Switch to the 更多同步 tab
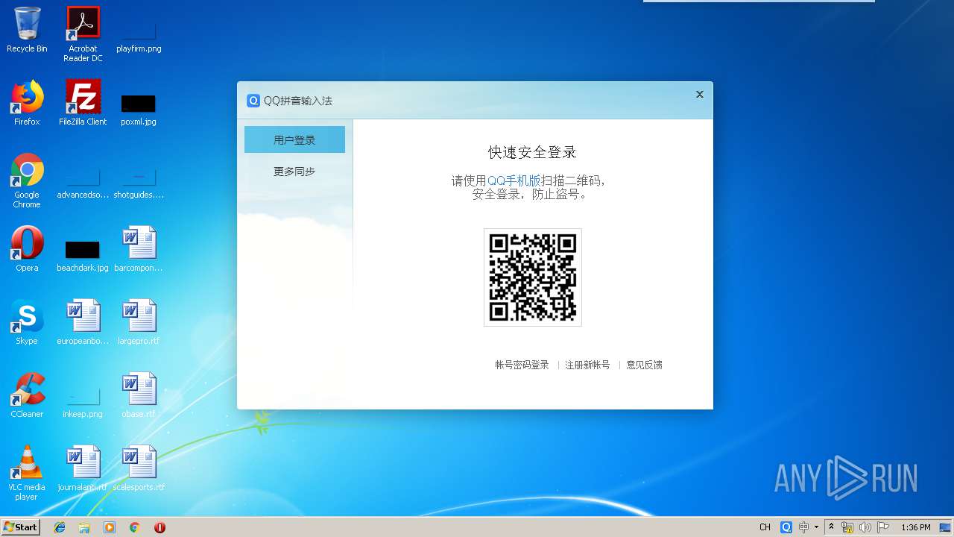 (294, 172)
